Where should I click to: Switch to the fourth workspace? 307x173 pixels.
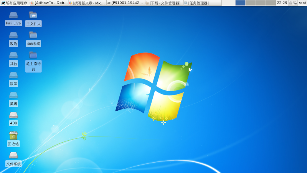point(271,3)
